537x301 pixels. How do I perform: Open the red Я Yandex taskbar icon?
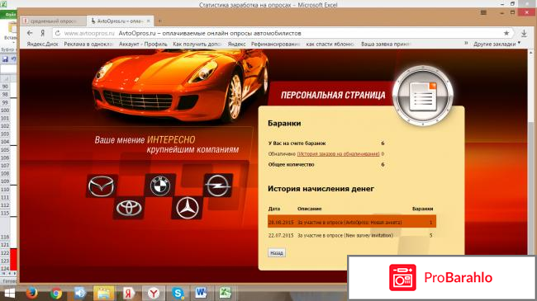coord(128,293)
